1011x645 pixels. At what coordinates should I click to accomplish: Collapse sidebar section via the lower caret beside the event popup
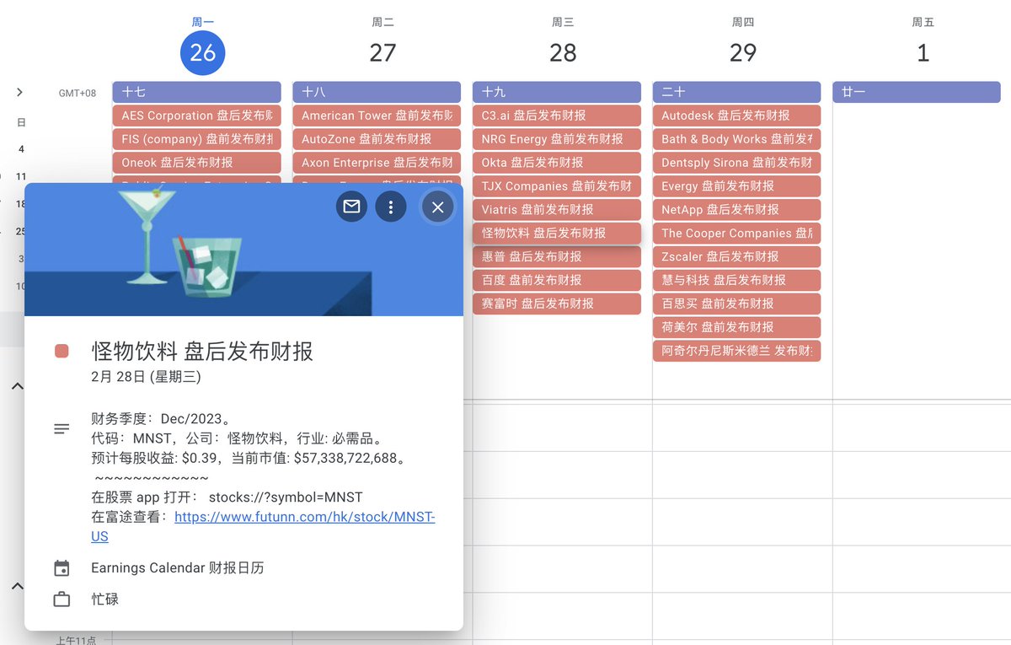click(x=17, y=586)
